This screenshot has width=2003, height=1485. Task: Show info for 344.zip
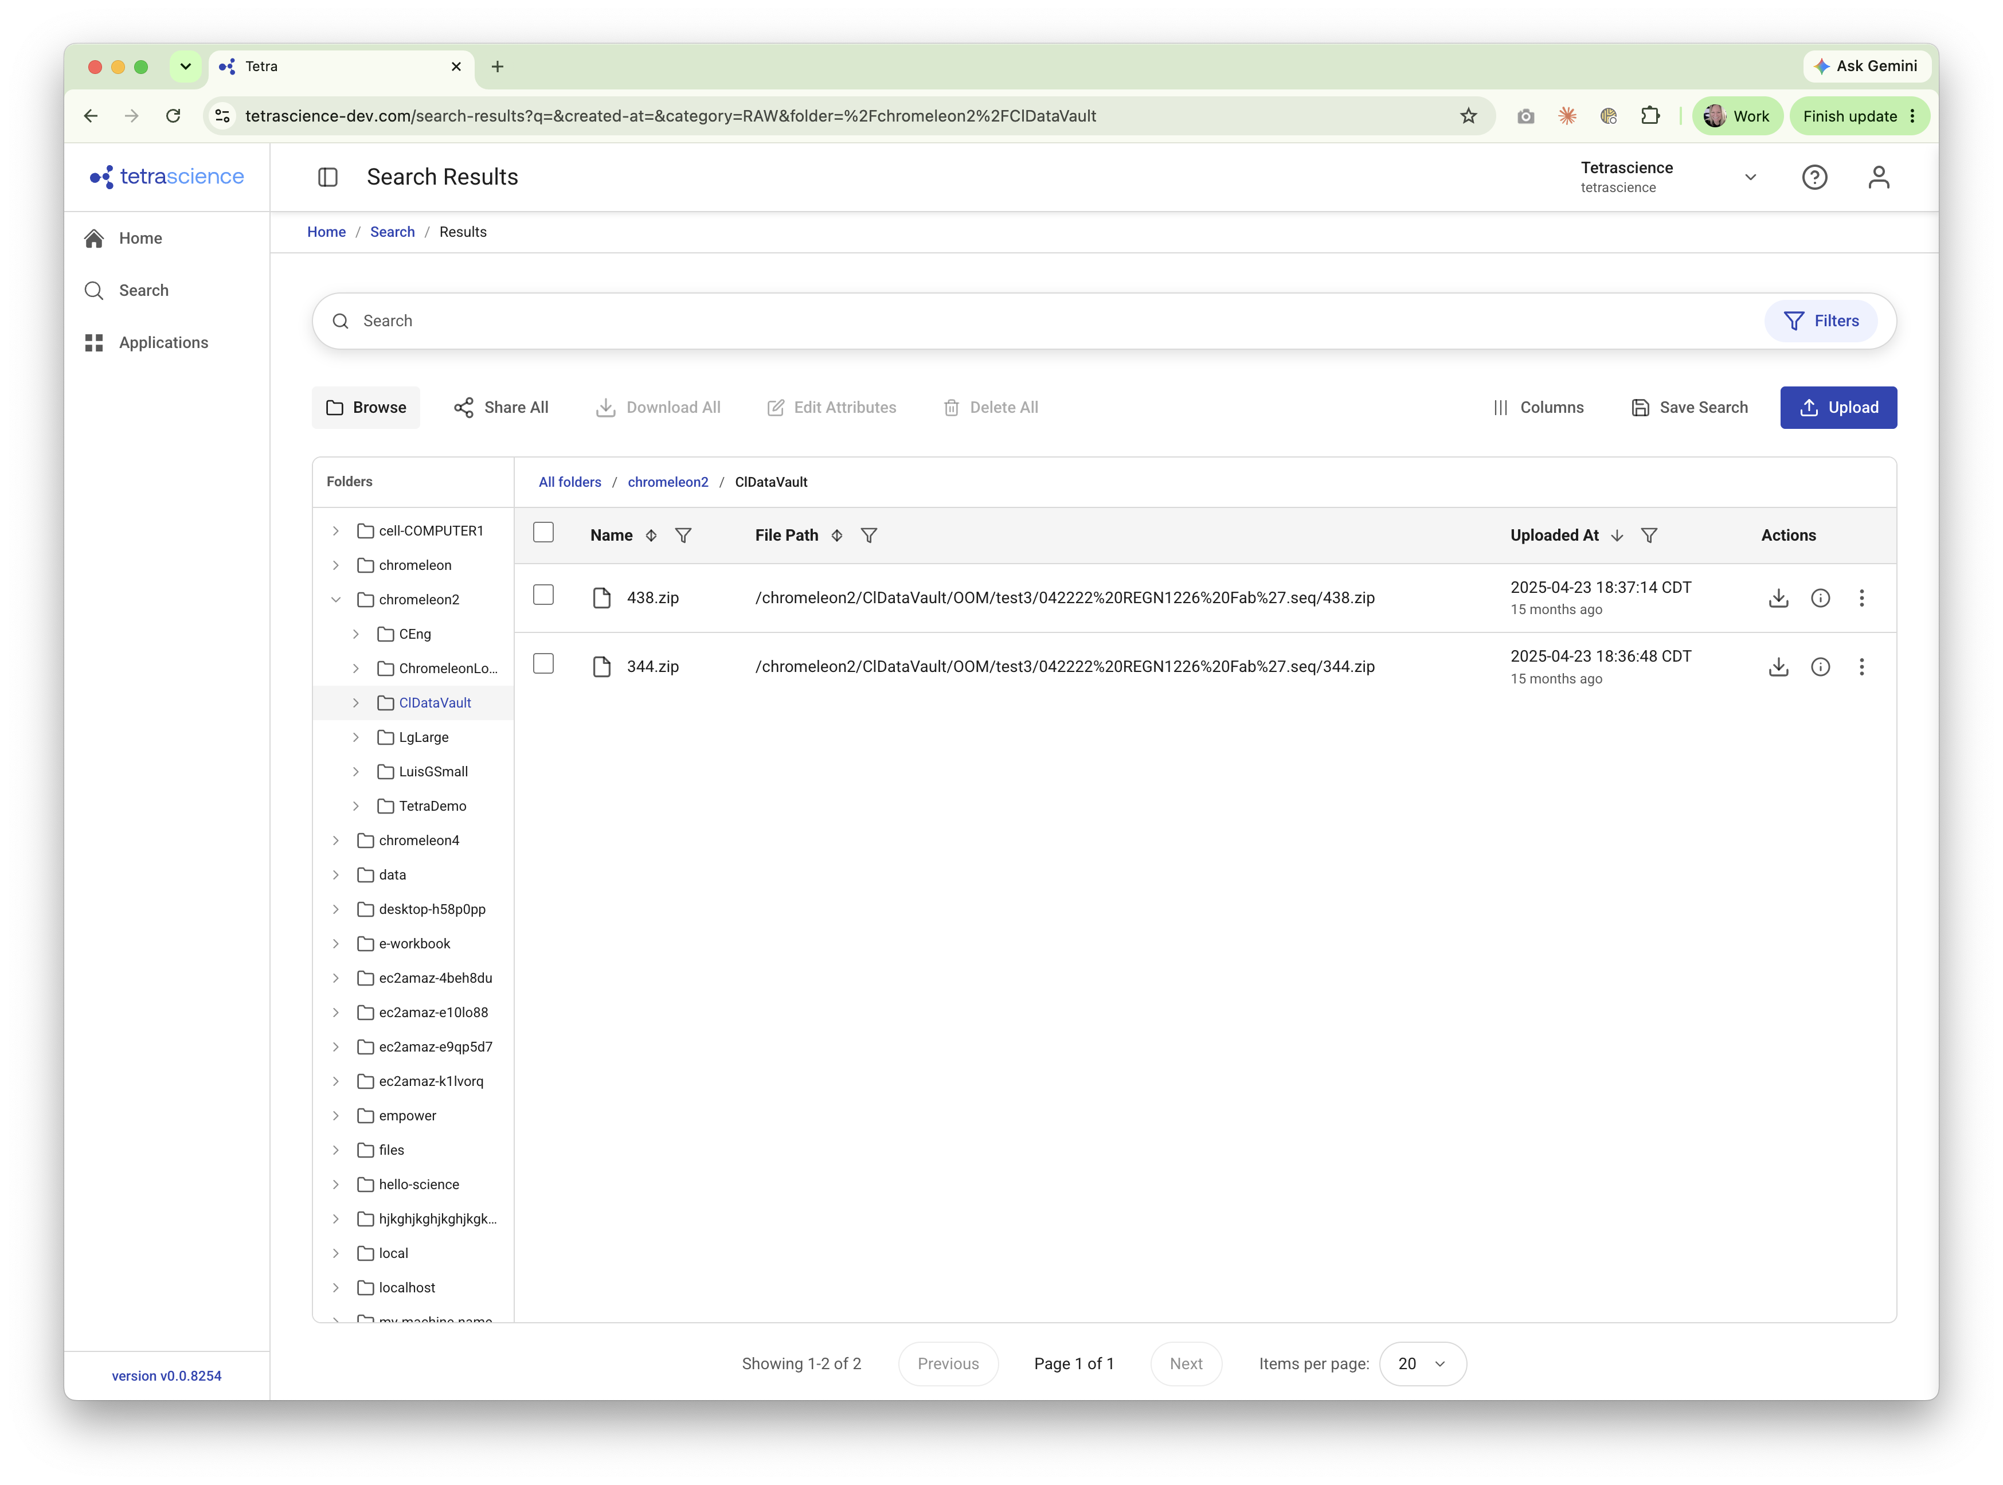tap(1820, 667)
